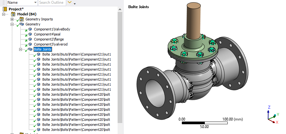Viewport: 286px width, 134px height.
Task: Select Component1\ValveBody in the tree
Action: point(52,29)
